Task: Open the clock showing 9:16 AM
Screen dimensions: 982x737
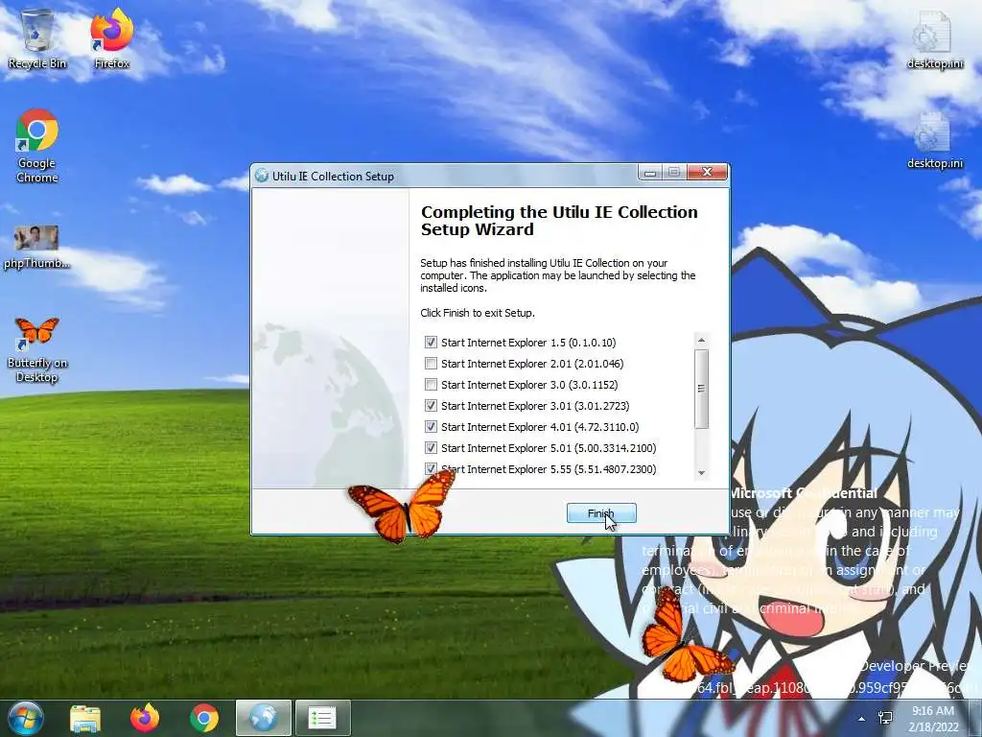Action: [933, 711]
